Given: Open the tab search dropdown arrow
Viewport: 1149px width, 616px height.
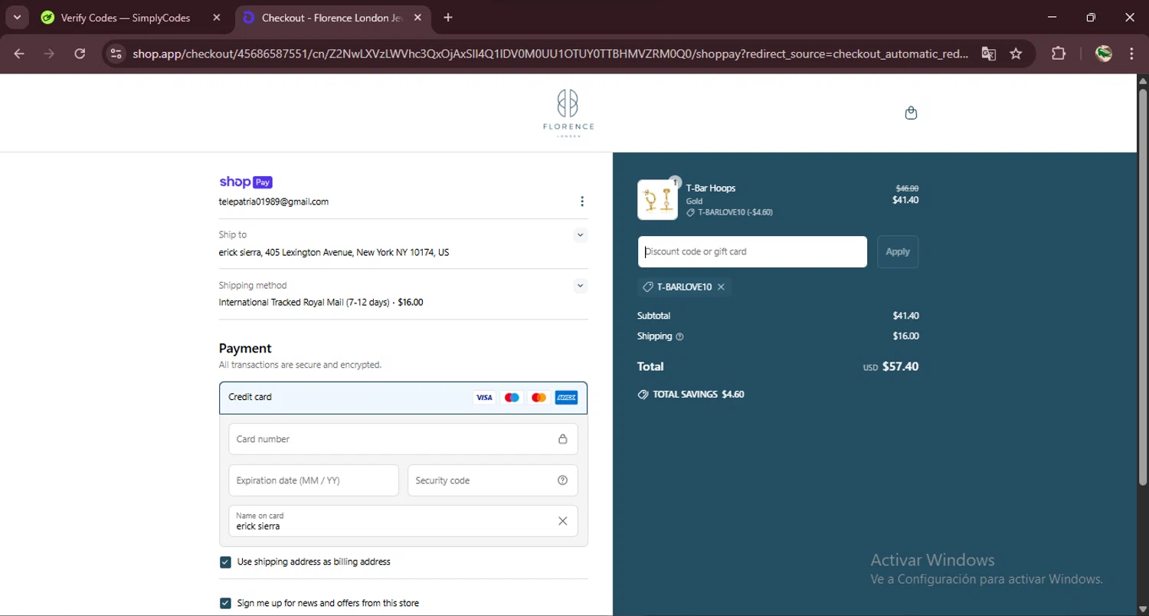Looking at the screenshot, I should click(17, 18).
